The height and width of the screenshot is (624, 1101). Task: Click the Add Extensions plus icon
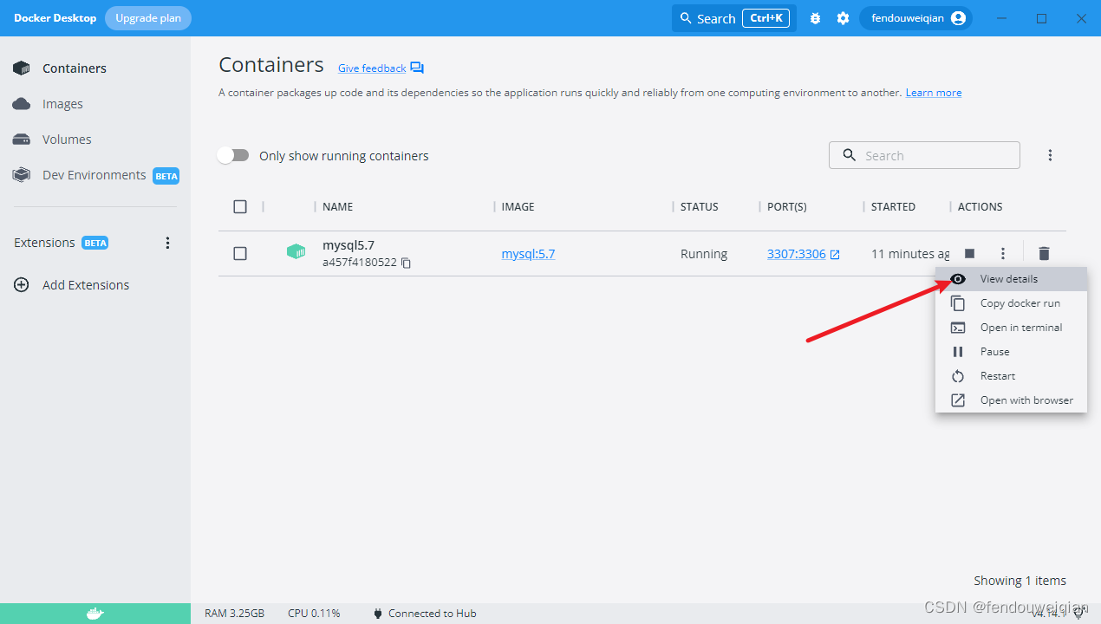point(21,284)
